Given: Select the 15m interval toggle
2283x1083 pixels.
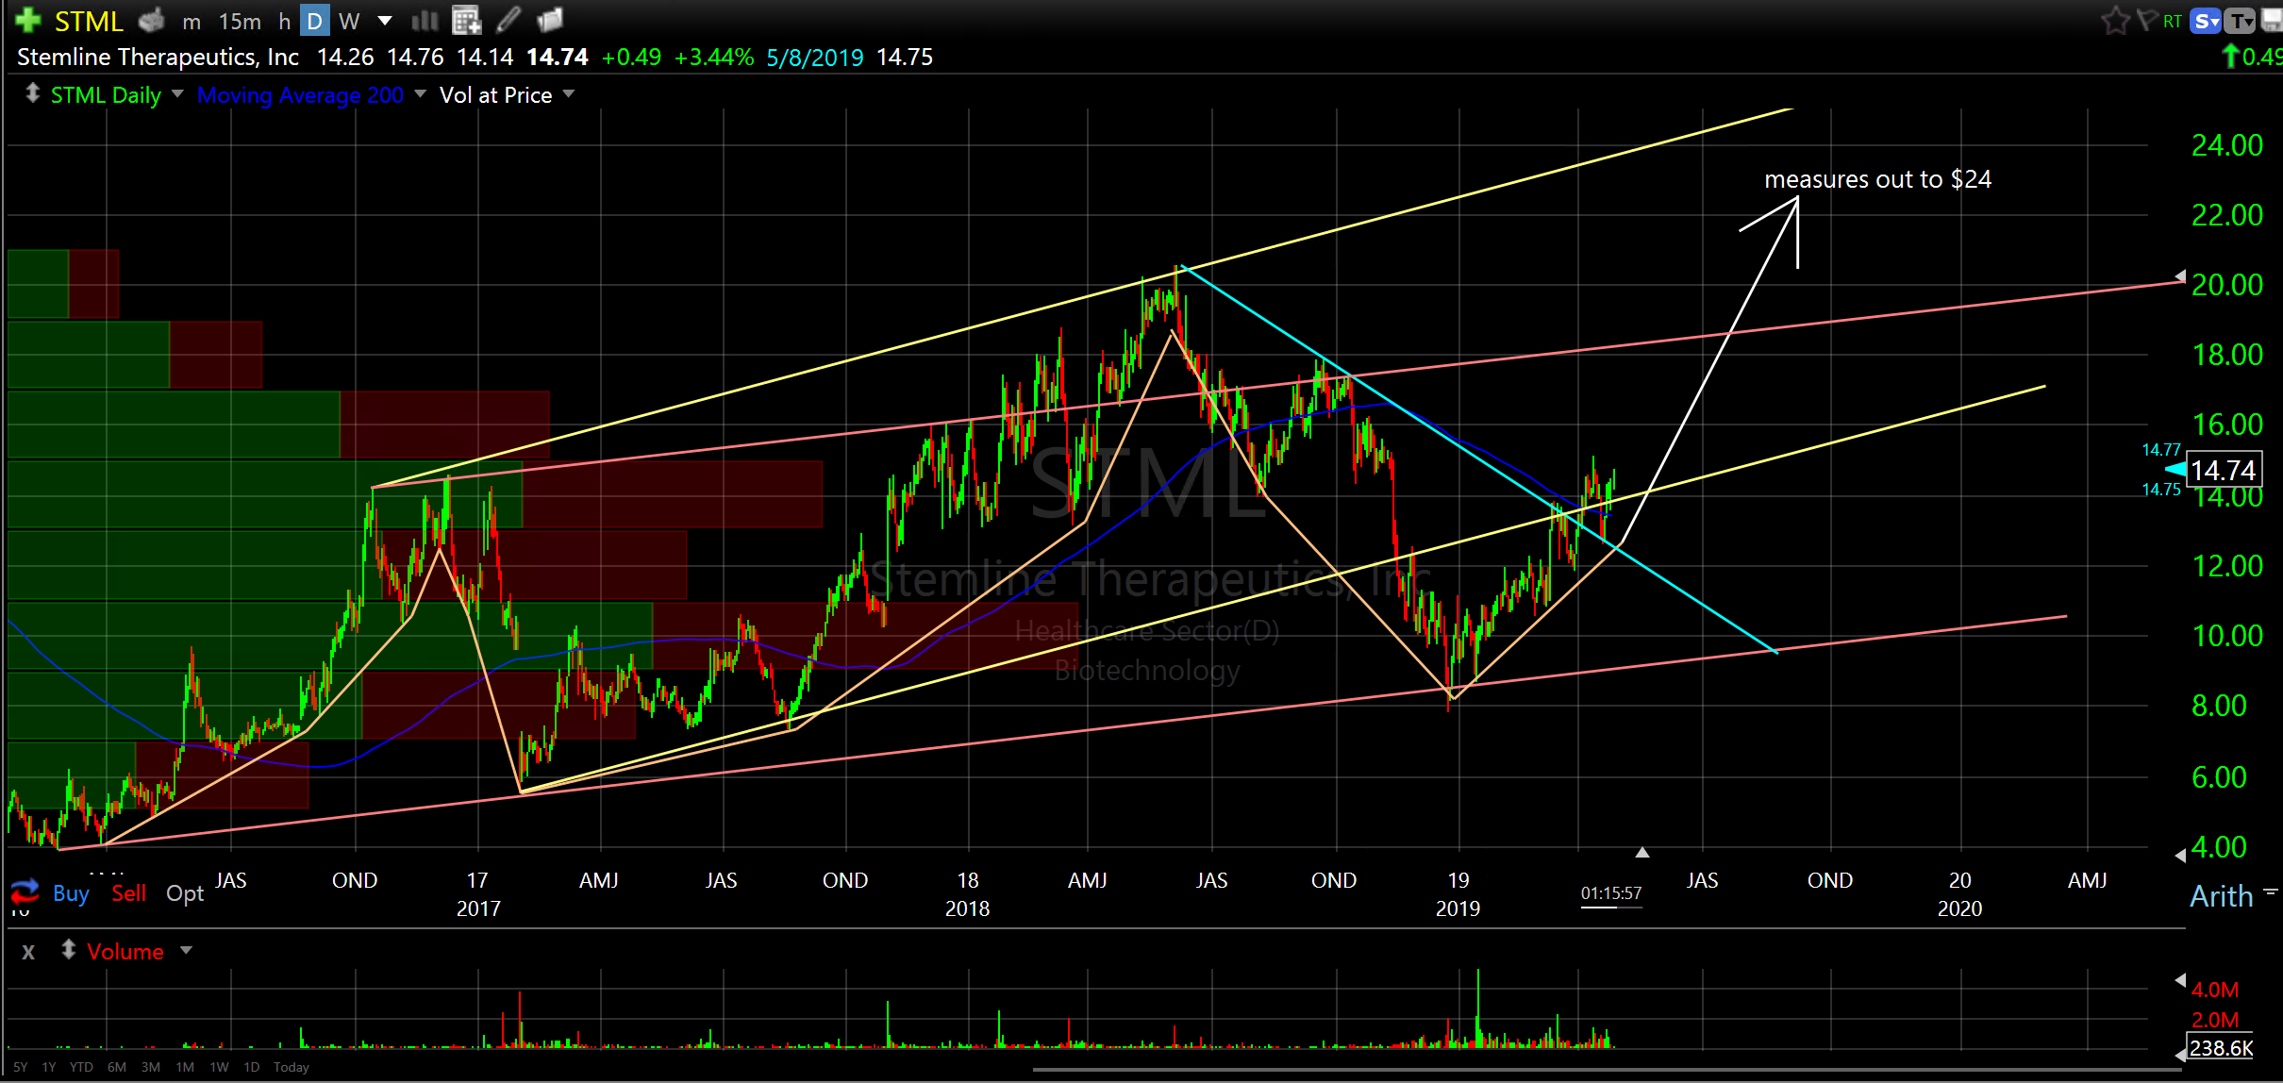Looking at the screenshot, I should (240, 21).
